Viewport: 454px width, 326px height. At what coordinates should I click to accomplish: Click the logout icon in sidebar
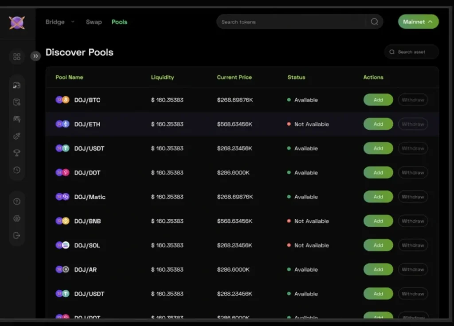coord(17,236)
